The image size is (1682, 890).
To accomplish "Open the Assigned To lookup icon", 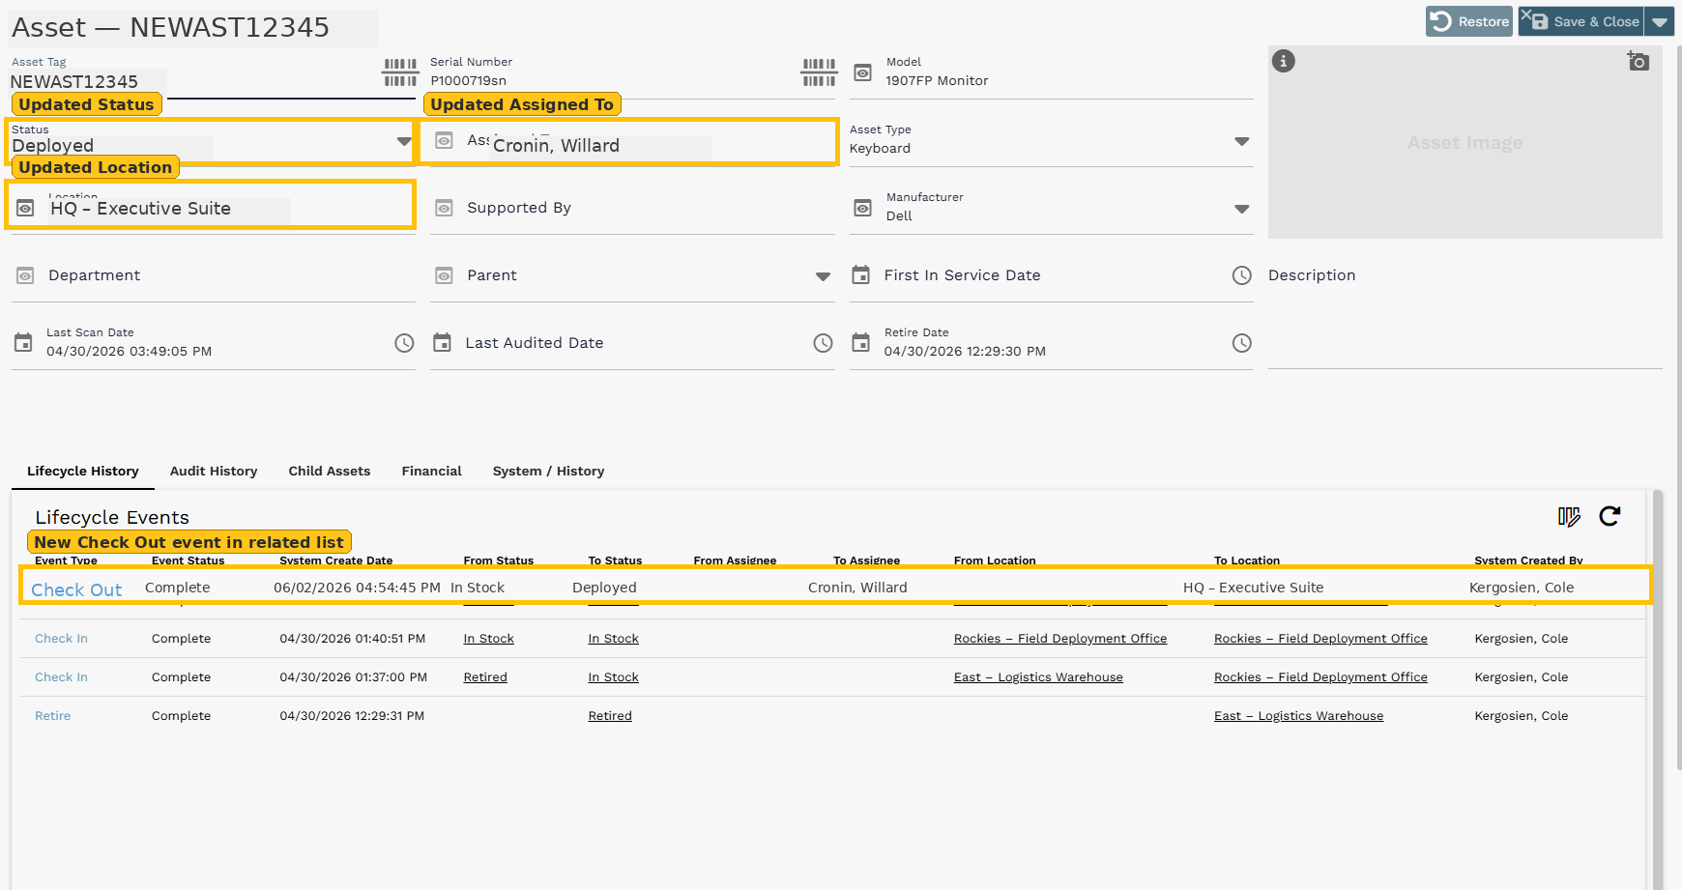I will (x=444, y=141).
